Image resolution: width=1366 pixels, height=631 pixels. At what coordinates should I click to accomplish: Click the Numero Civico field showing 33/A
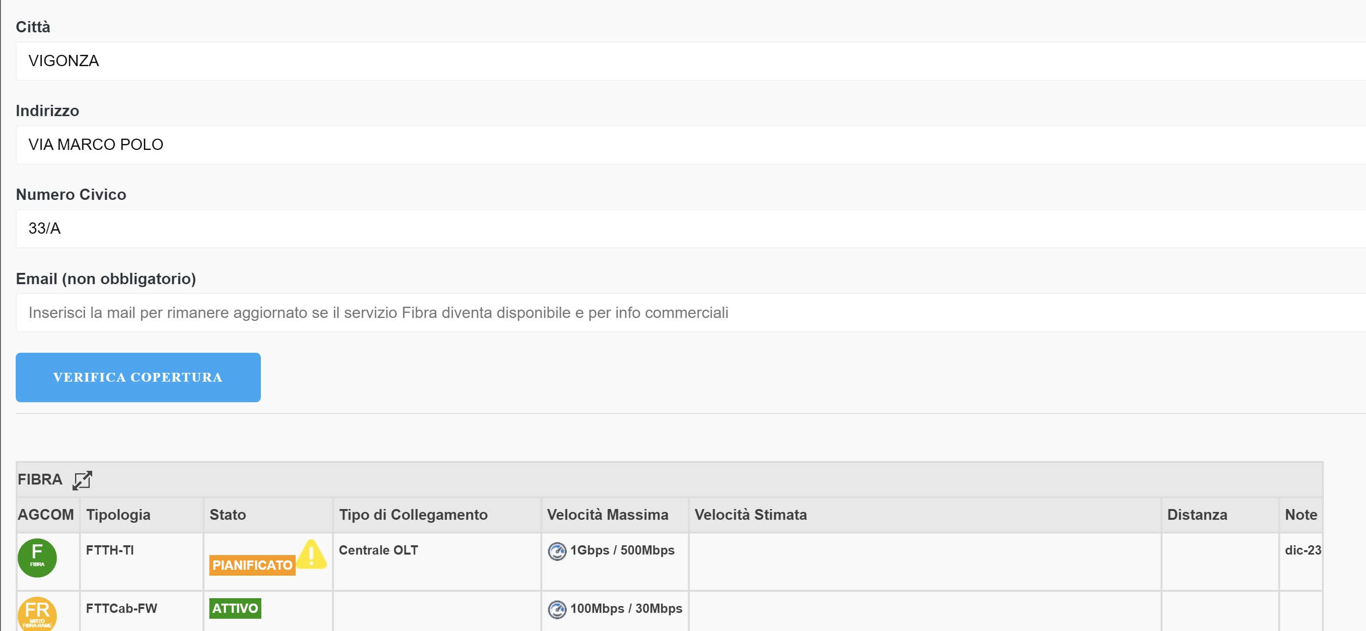689,228
